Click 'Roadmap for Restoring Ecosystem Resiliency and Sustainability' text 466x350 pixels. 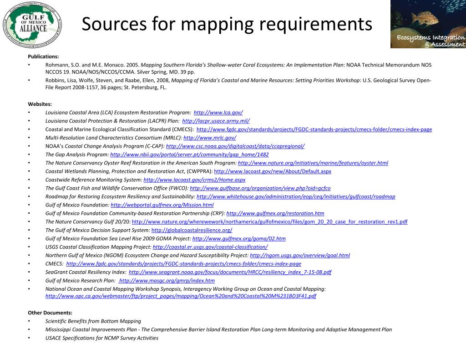(x=120, y=196)
